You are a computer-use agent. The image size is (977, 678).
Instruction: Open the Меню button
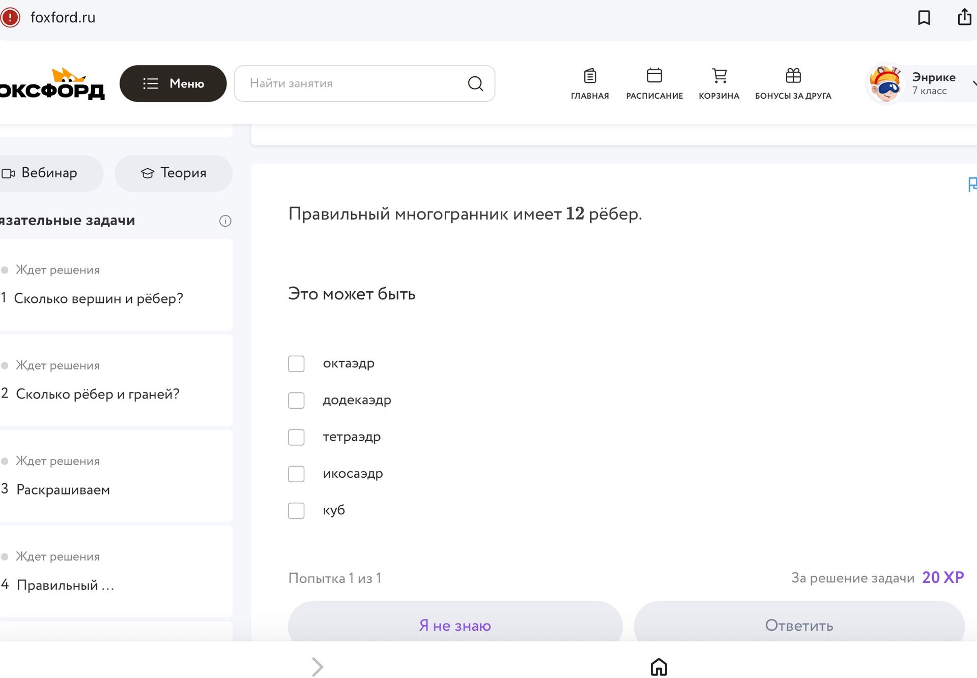[173, 83]
